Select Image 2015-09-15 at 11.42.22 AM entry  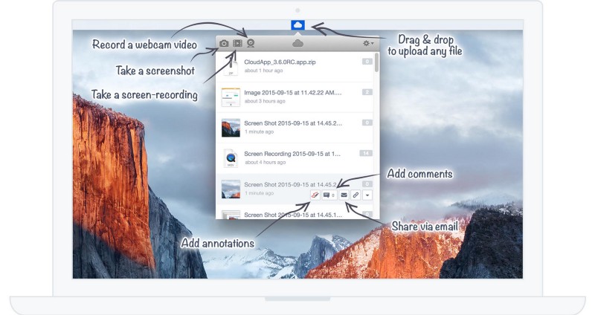292,93
